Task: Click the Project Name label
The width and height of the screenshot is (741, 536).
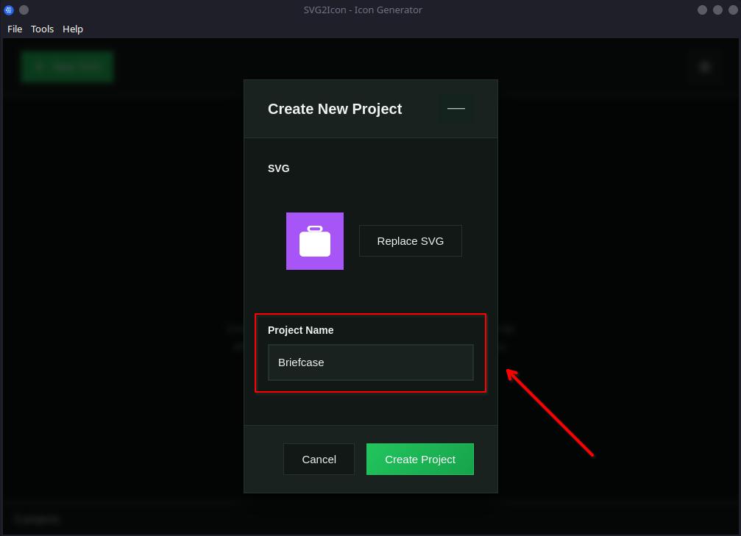Action: (x=300, y=330)
